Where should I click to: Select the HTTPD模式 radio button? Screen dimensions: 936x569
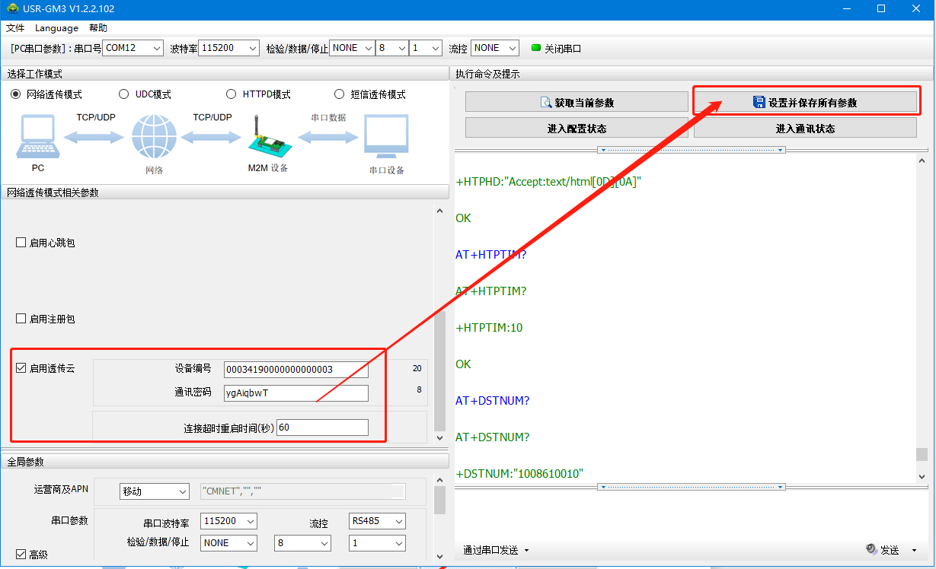click(x=232, y=94)
